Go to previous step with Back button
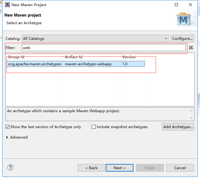The image size is (200, 179). coord(91,168)
